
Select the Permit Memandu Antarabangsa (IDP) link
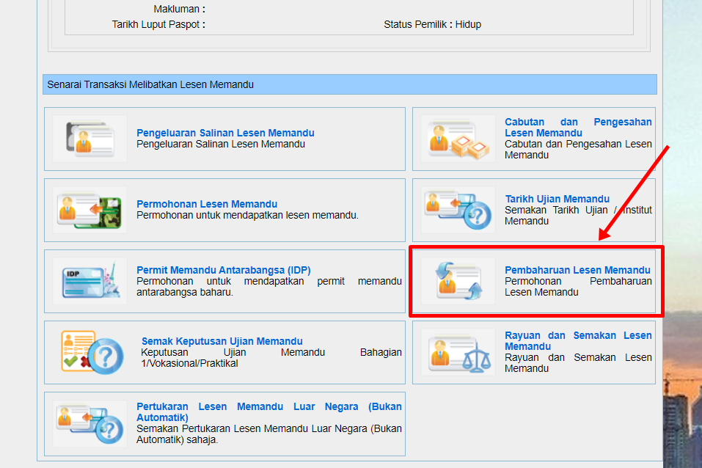(x=223, y=270)
